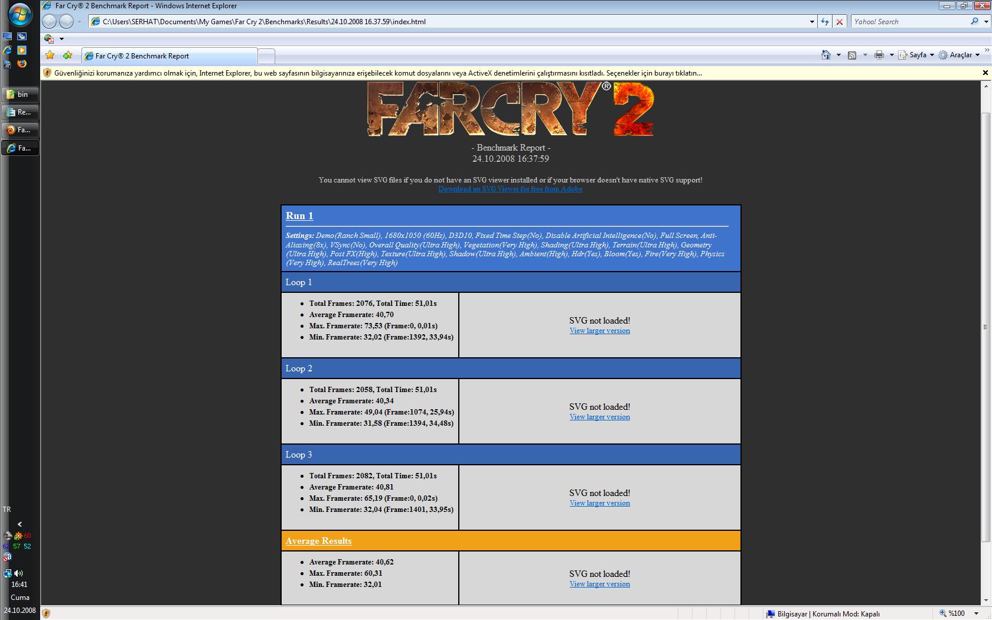Launch Firefox from quick launch

coord(22,64)
